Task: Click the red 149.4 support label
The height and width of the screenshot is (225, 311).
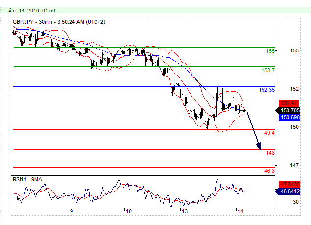Action: click(268, 133)
